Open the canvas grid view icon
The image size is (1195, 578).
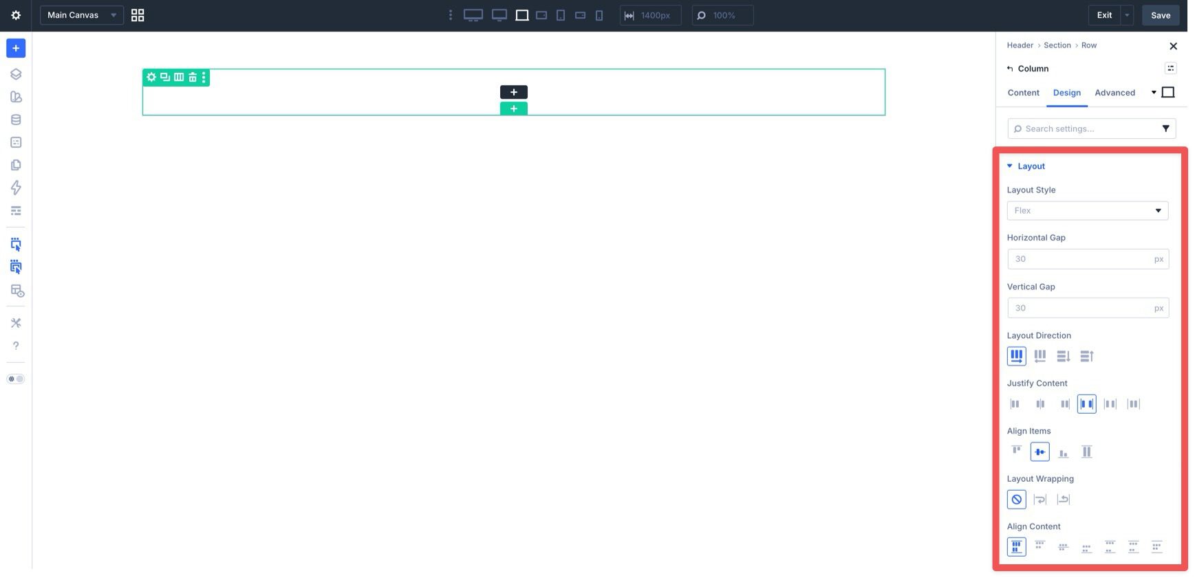click(x=138, y=15)
